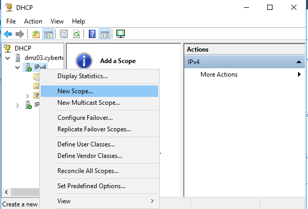Screen dimensions: 308x209
Task: Minimize the DHCP window
Action: (246, 7)
